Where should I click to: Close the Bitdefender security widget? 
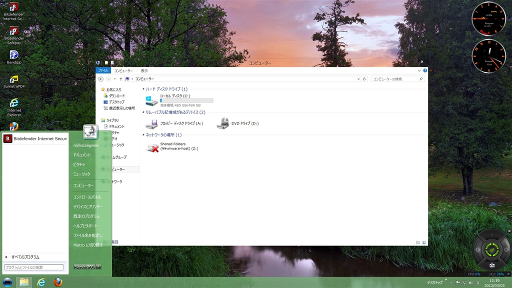click(509, 231)
